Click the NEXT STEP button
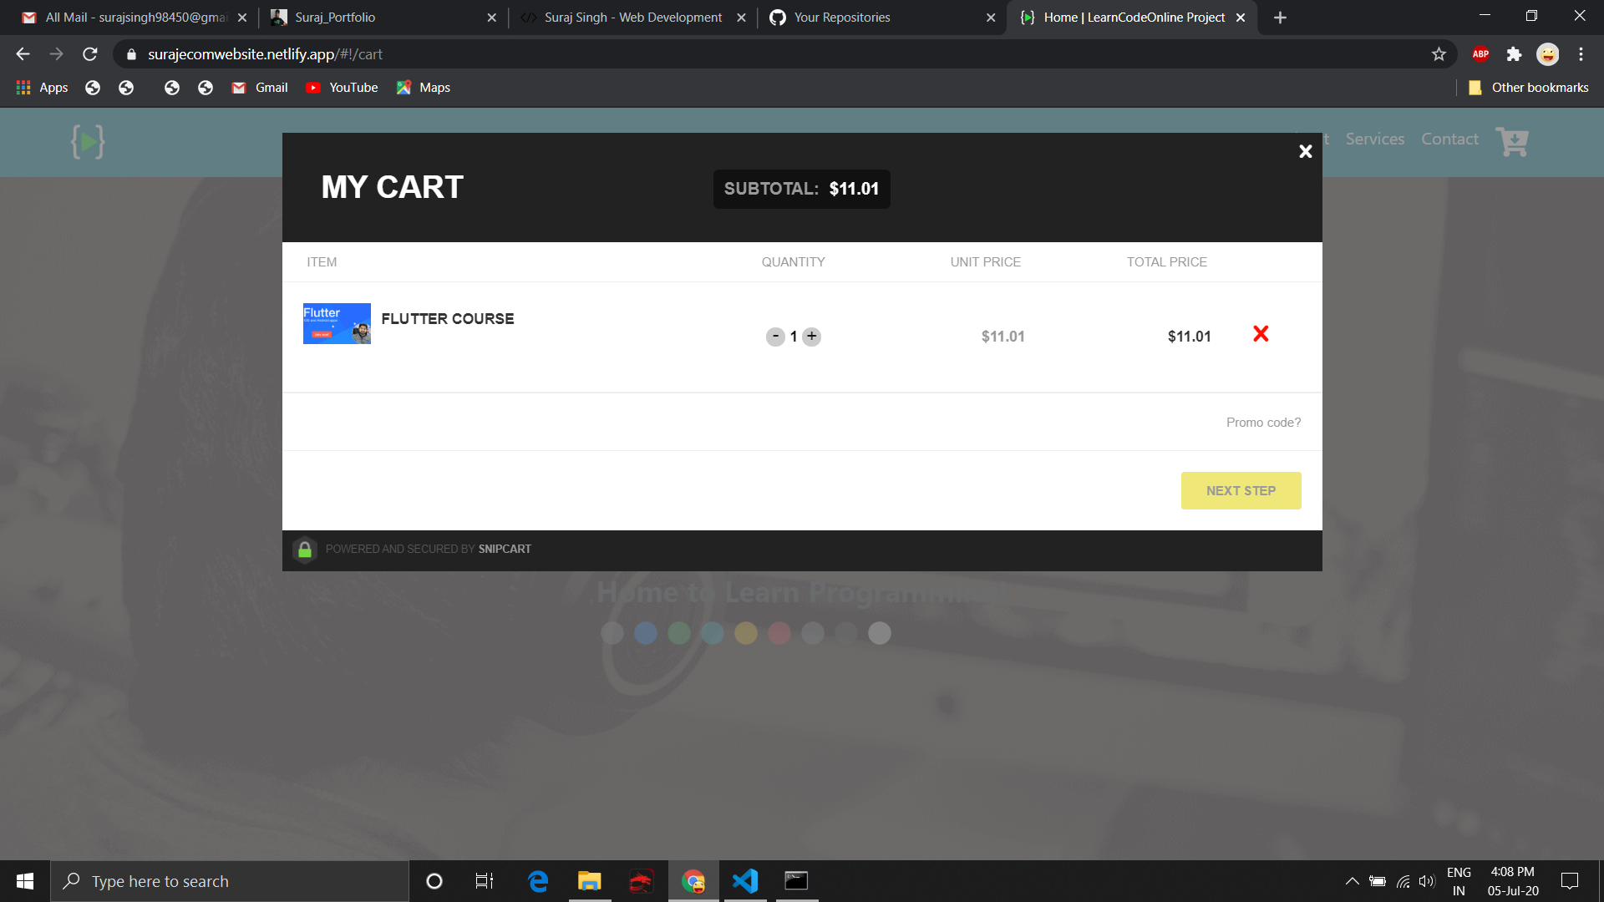Viewport: 1604px width, 902px height. [1241, 491]
